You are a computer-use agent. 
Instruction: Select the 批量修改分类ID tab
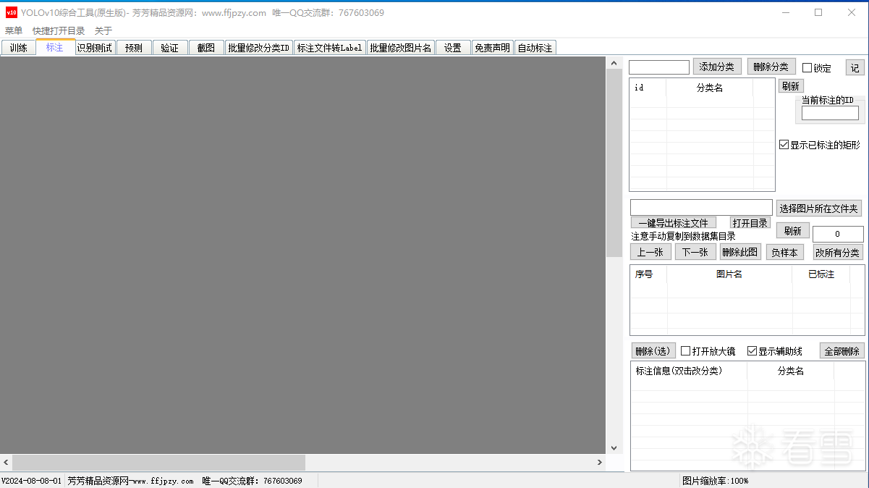pyautogui.click(x=259, y=48)
